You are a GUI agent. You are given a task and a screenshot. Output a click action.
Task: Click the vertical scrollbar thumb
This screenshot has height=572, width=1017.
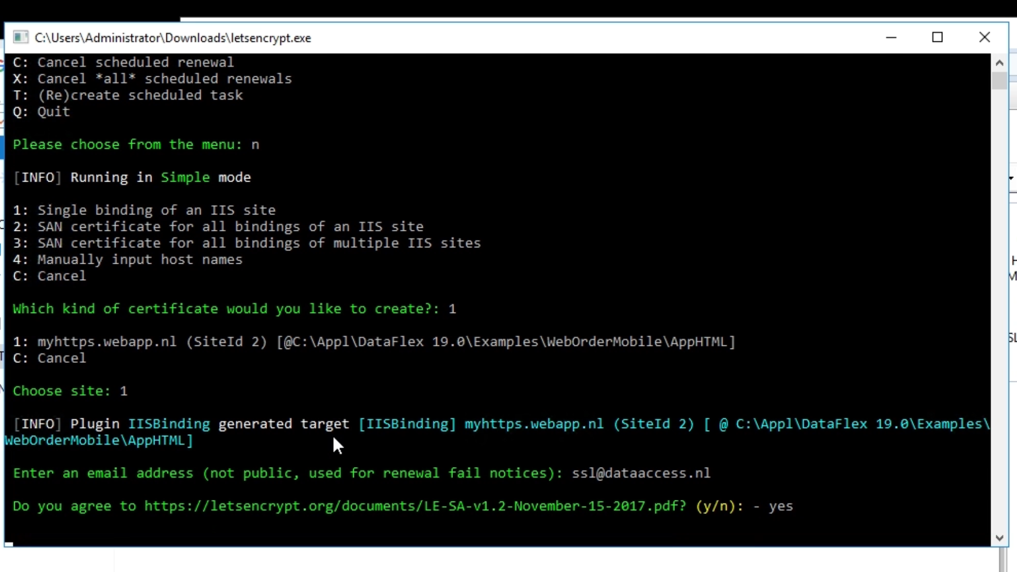[1000, 81]
